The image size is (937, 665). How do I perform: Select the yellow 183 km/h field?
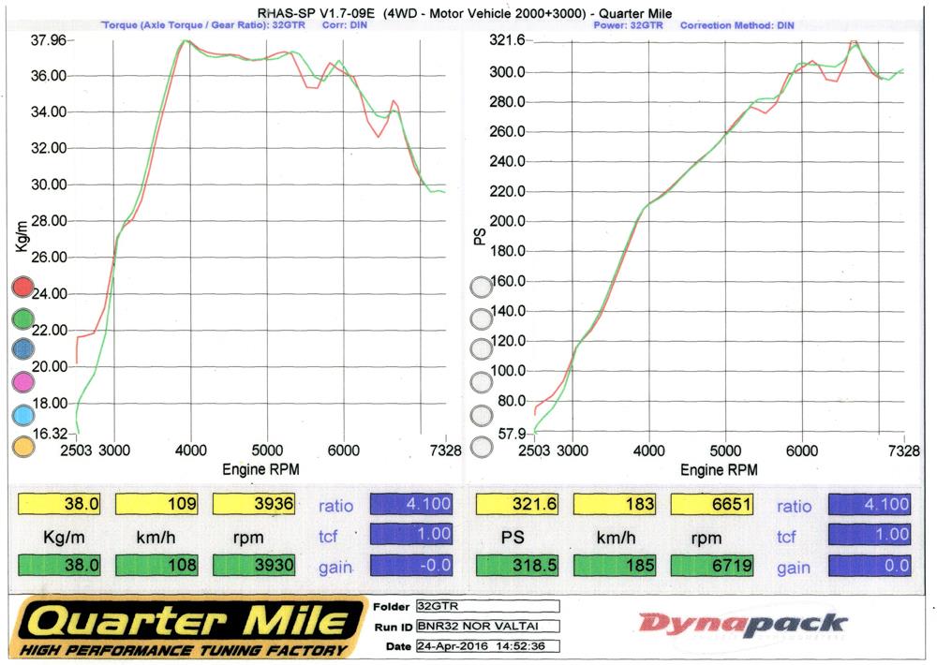coord(615,504)
